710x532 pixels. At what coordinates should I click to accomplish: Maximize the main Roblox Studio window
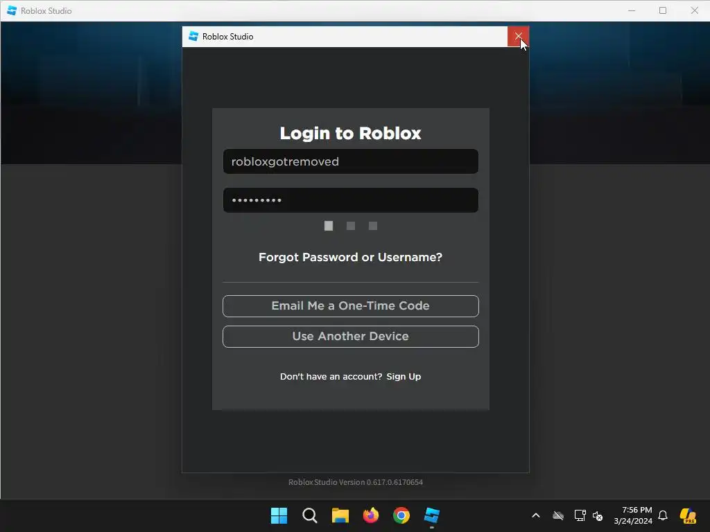(663, 10)
